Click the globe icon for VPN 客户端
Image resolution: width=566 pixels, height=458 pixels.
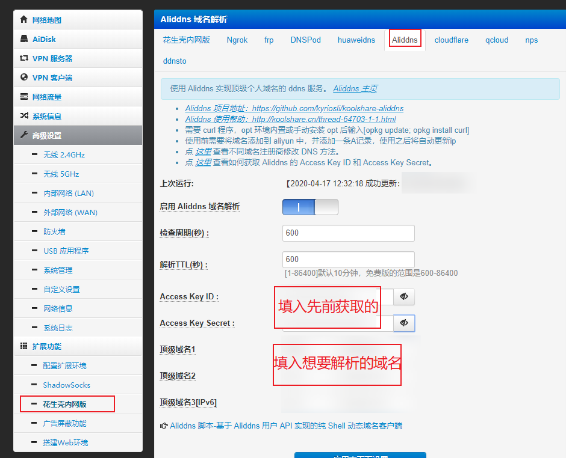tap(24, 78)
